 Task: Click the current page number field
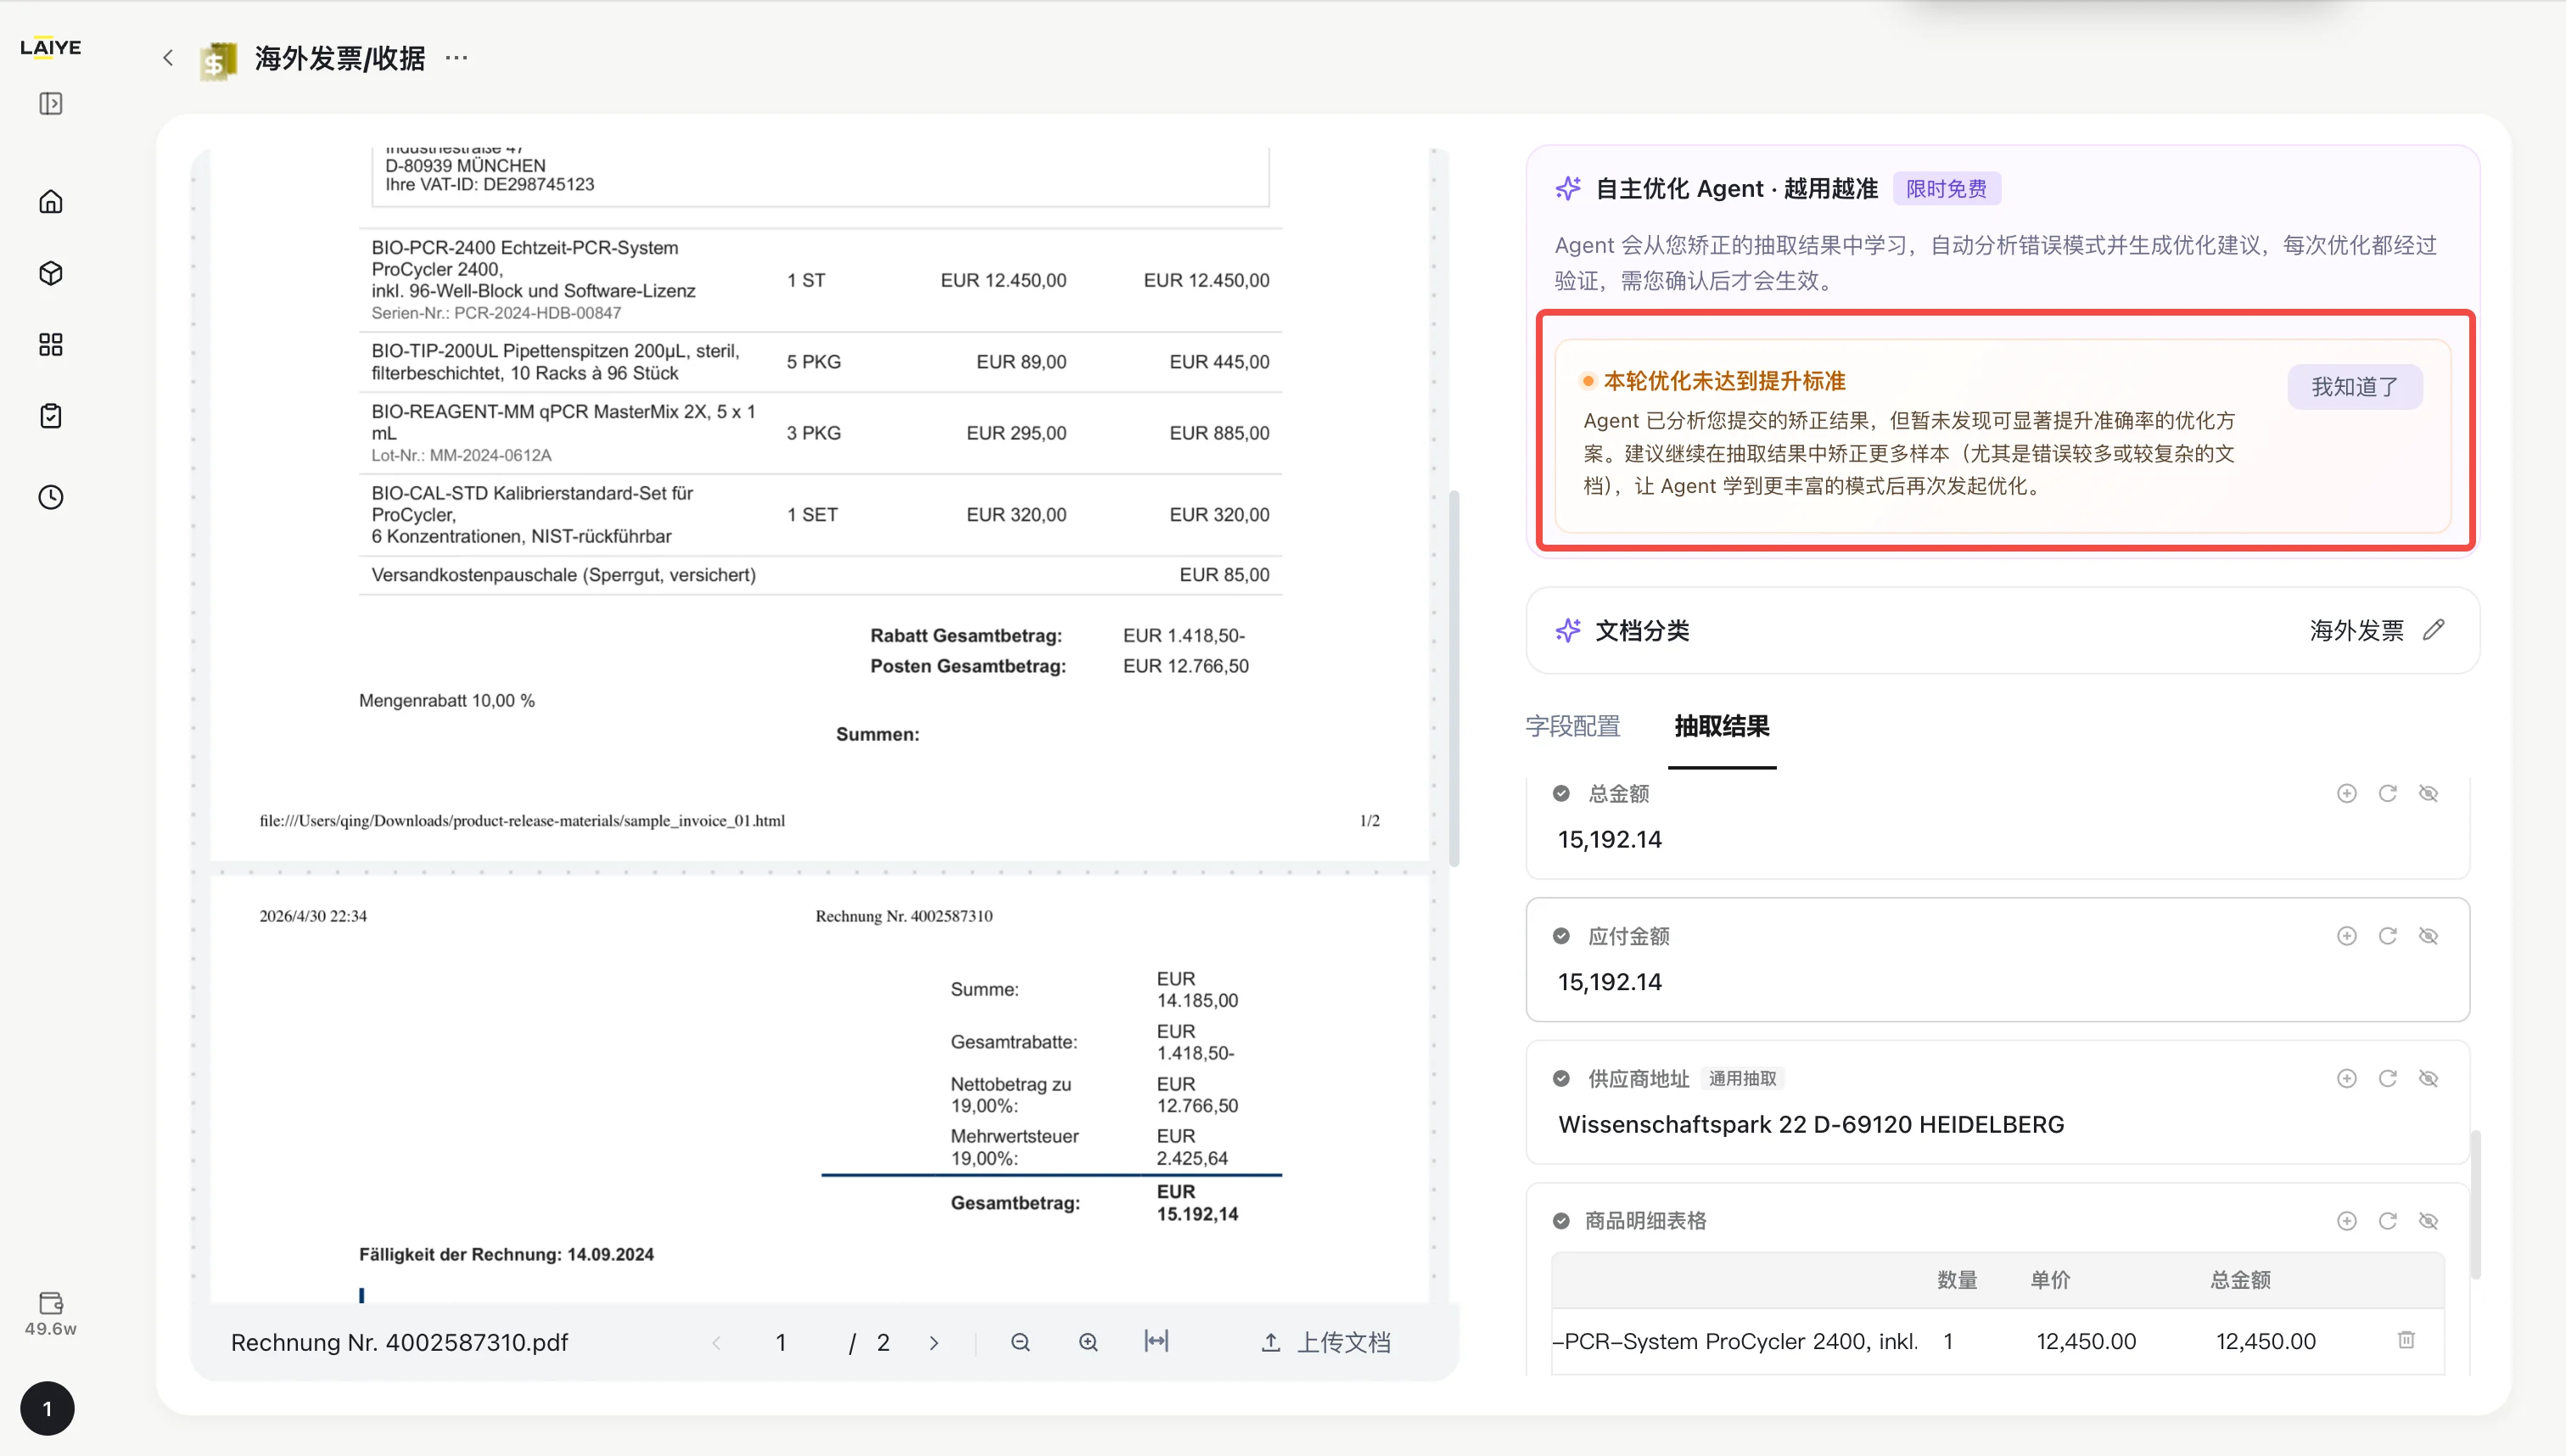pyautogui.click(x=781, y=1343)
